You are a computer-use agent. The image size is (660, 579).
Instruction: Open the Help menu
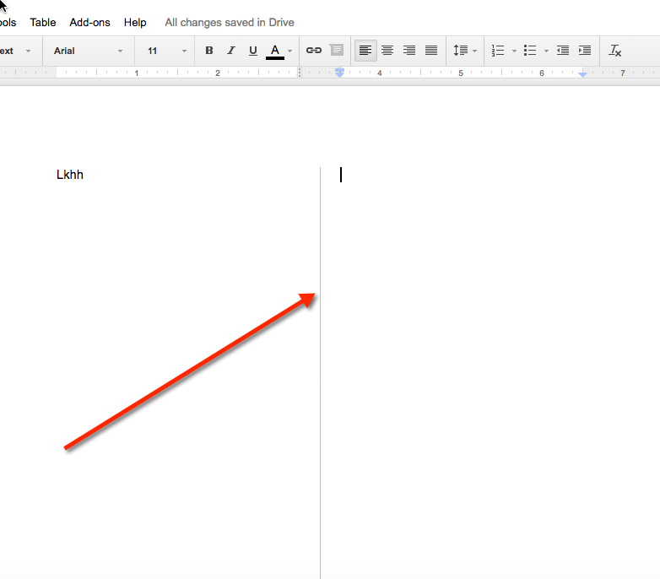pyautogui.click(x=135, y=22)
